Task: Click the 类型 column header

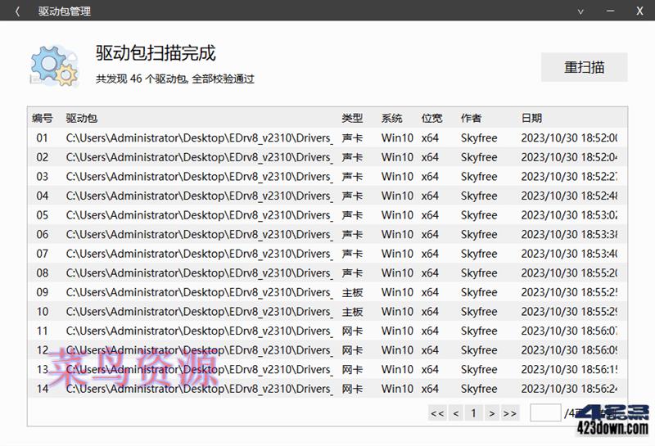Action: pos(352,118)
